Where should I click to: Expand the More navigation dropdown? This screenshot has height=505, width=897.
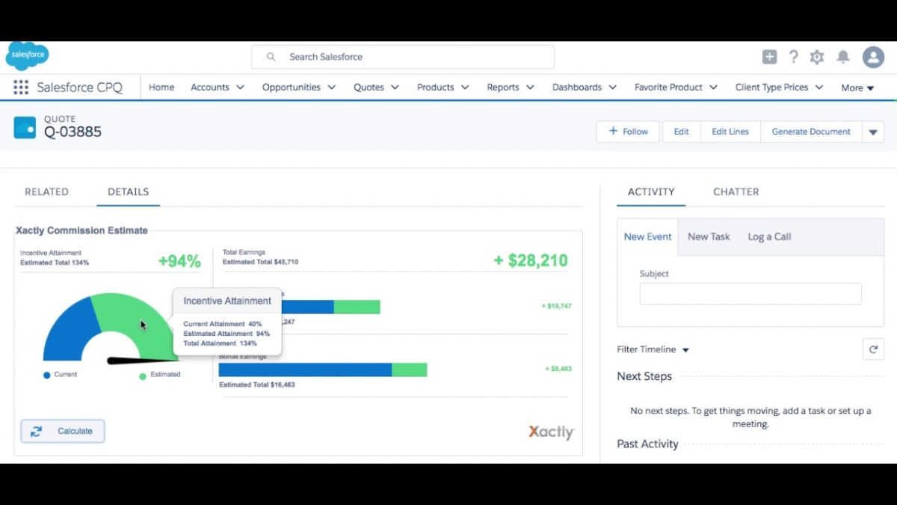pyautogui.click(x=857, y=88)
